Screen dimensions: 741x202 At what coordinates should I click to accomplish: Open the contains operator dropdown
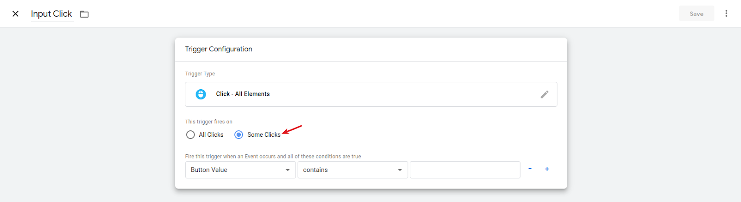(x=352, y=170)
